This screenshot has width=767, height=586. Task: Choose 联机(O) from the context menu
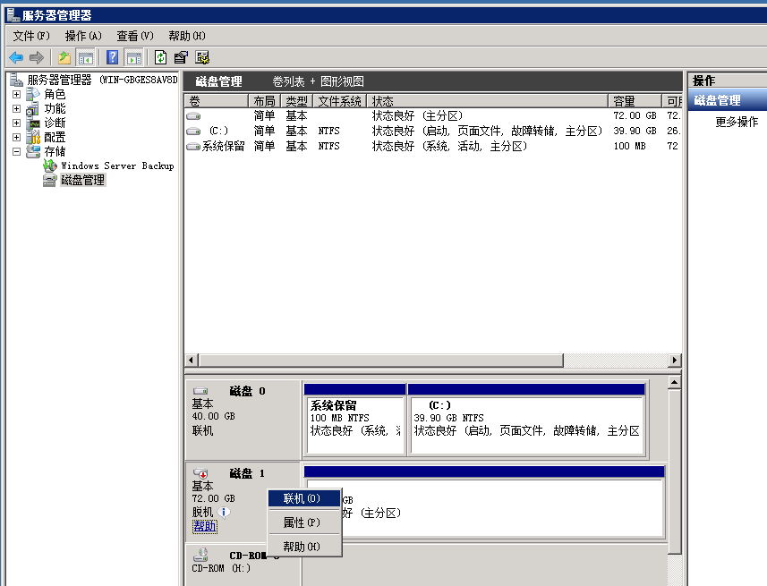[x=303, y=498]
